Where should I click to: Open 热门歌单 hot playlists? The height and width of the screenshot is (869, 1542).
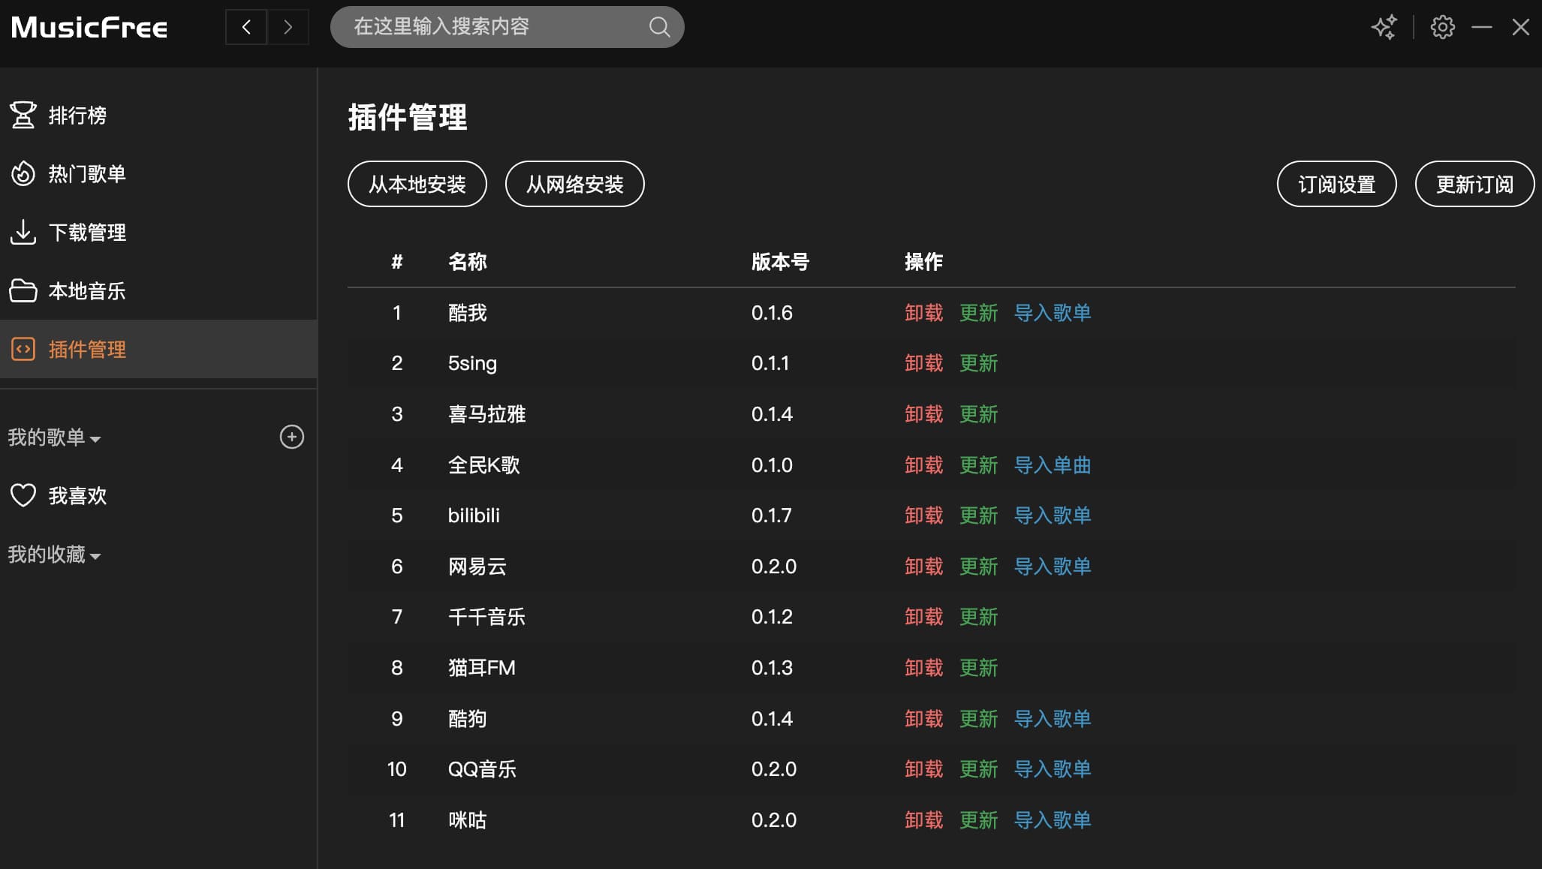(86, 174)
